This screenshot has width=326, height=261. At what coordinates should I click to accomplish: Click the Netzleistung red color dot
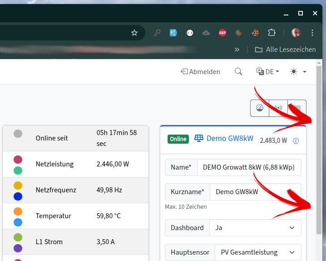[x=18, y=159]
